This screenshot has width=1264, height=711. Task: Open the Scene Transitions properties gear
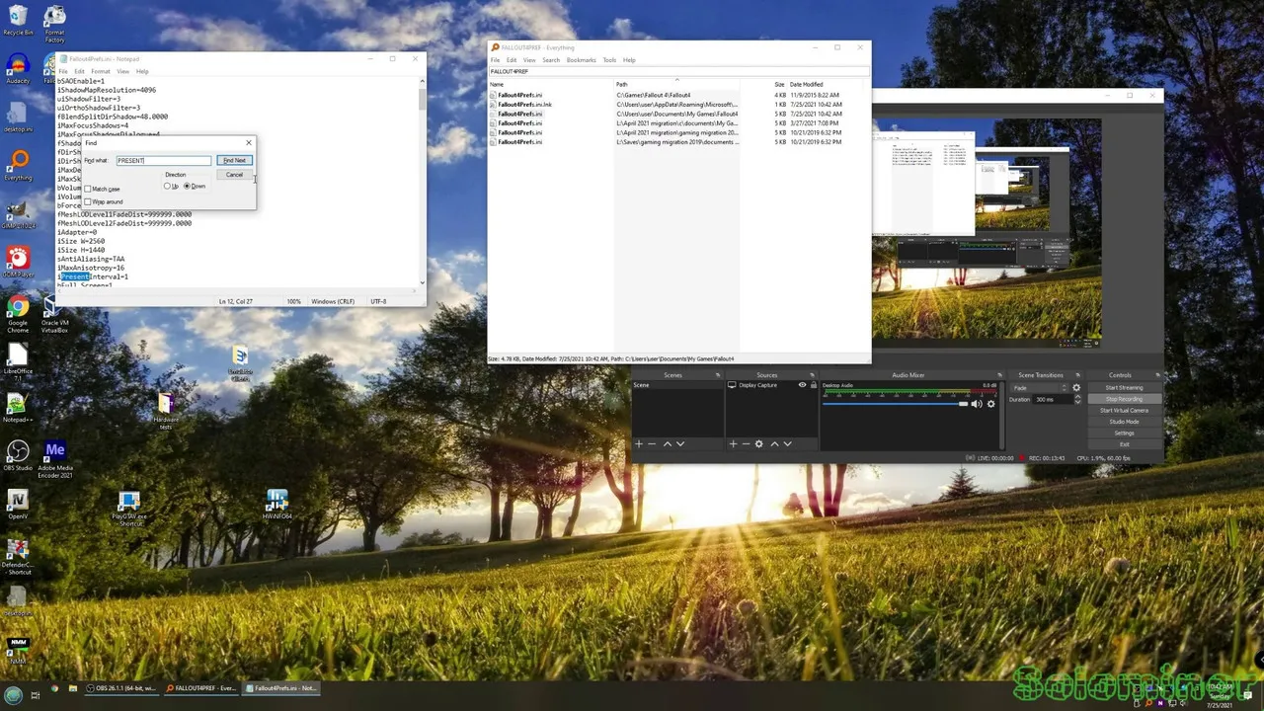[x=1076, y=388]
